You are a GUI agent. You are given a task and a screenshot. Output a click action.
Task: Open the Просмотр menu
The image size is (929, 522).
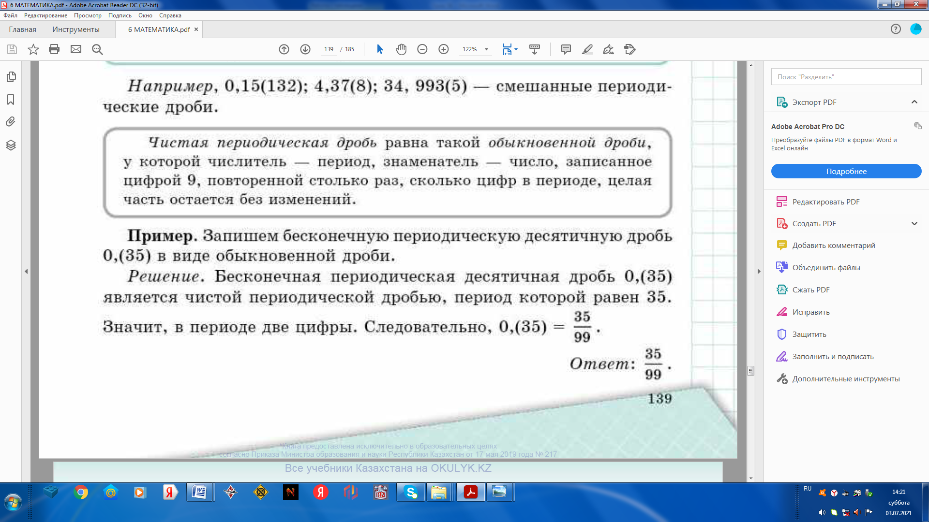point(88,15)
